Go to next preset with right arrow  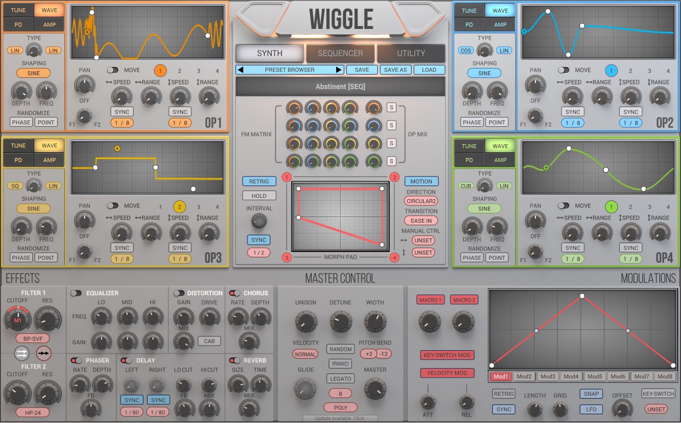(x=339, y=70)
